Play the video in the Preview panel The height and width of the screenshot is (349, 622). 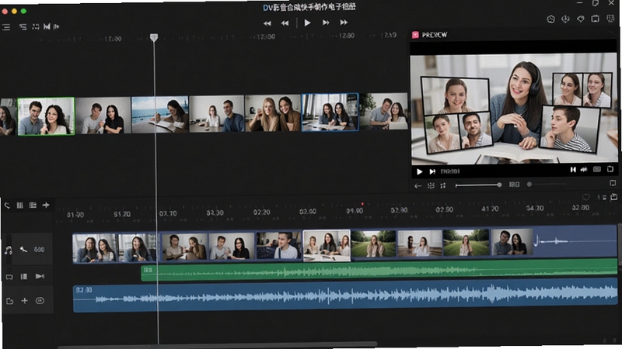click(419, 171)
